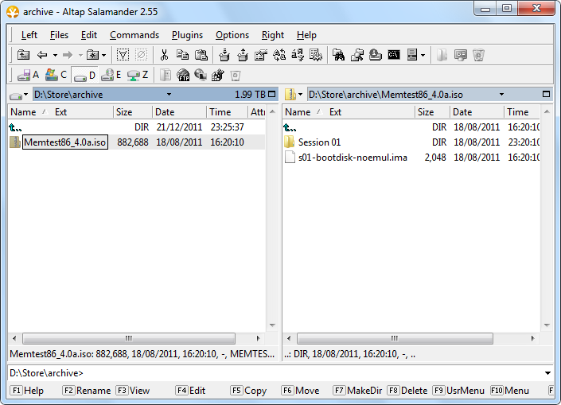
Task: Click right panel horizontal scrollbar thumb
Action: pos(395,338)
